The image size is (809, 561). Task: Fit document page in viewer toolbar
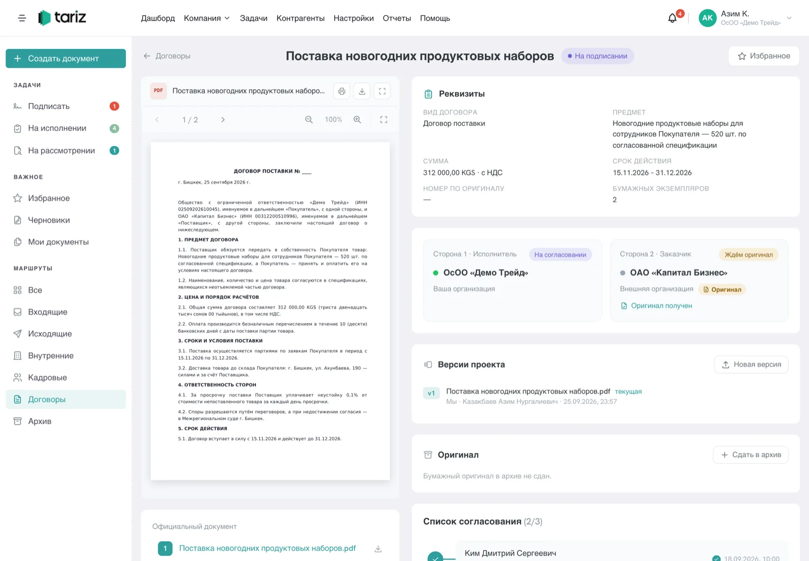384,120
